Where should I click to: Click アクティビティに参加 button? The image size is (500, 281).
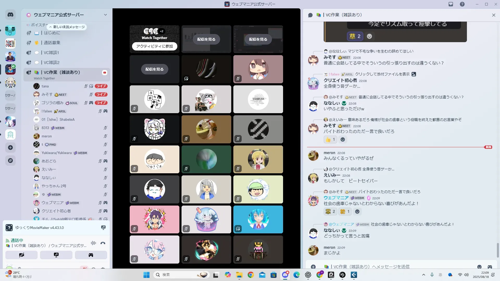pos(154,46)
